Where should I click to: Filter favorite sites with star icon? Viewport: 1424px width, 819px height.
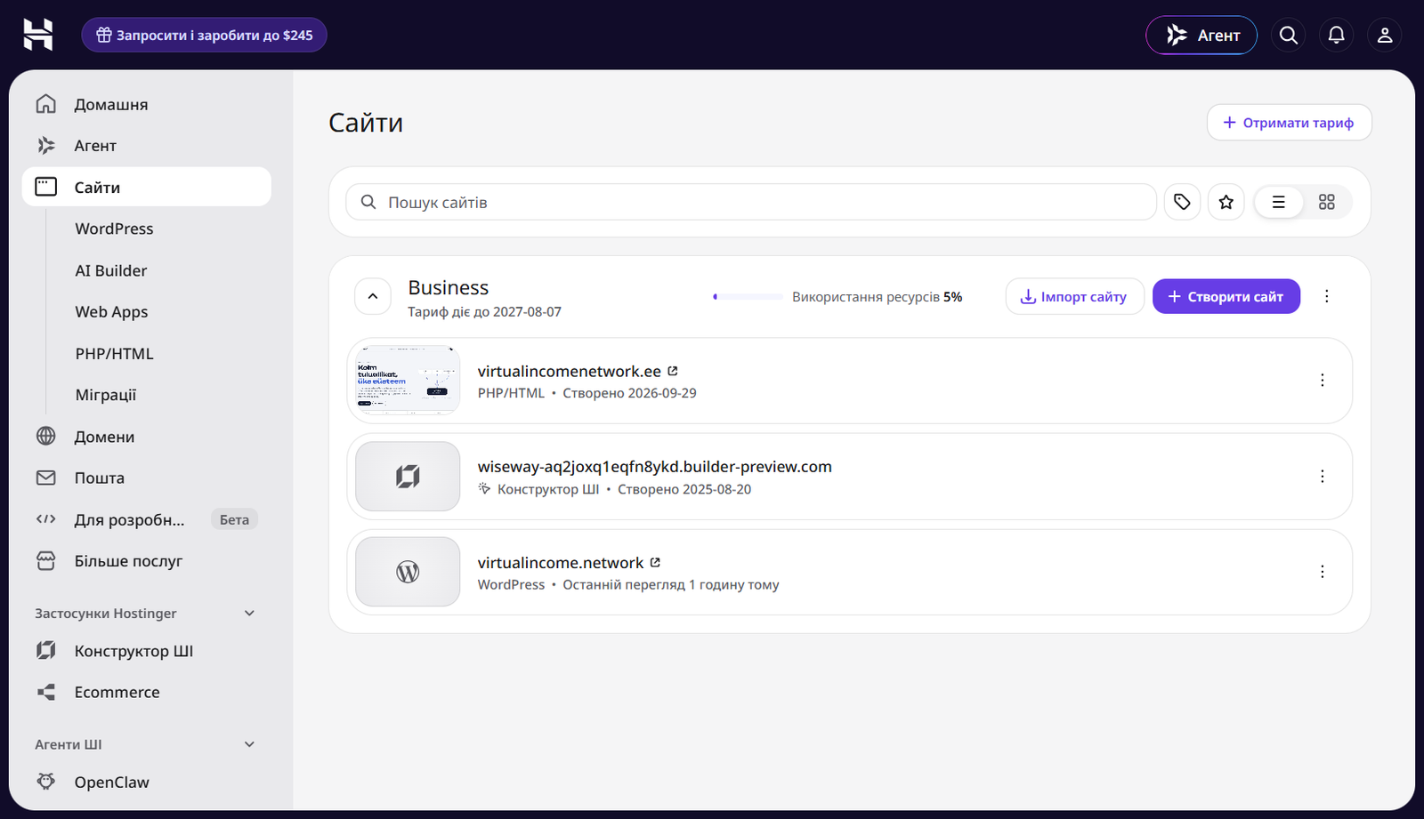(1226, 202)
